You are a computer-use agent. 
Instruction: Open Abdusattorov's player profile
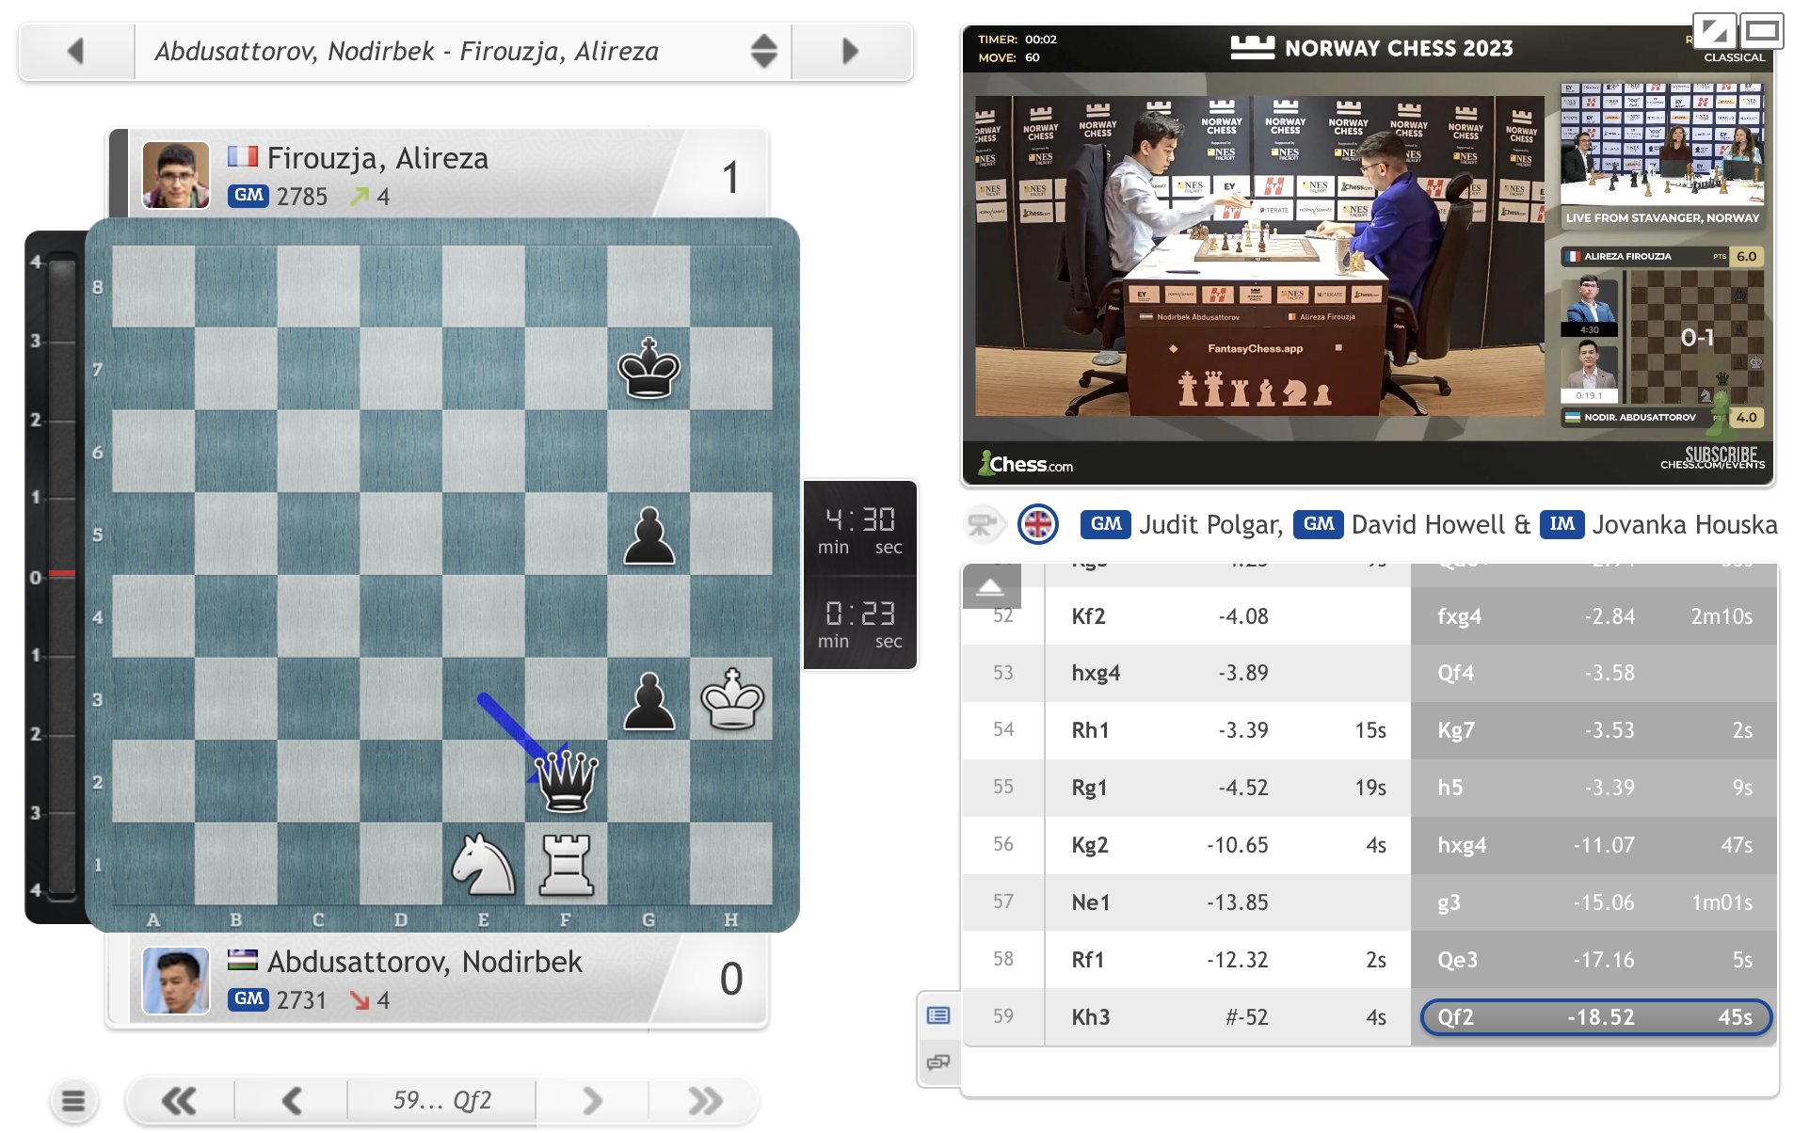tap(424, 961)
